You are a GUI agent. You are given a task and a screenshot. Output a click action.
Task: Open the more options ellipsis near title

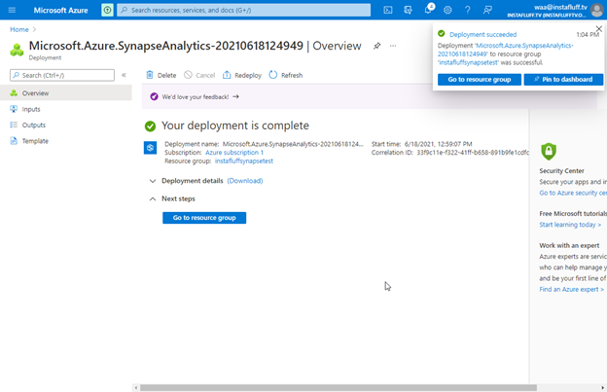point(393,46)
